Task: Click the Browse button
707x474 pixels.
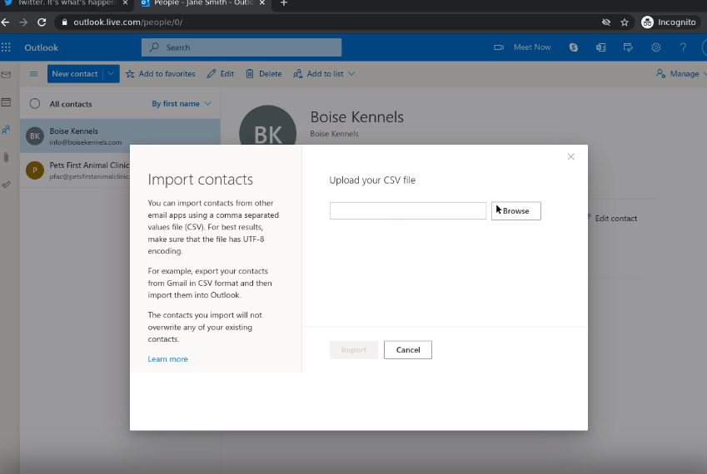Action: coord(515,211)
